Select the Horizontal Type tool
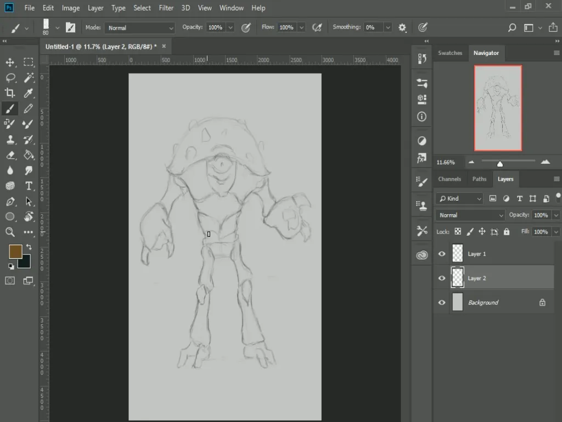562x422 pixels. point(29,186)
